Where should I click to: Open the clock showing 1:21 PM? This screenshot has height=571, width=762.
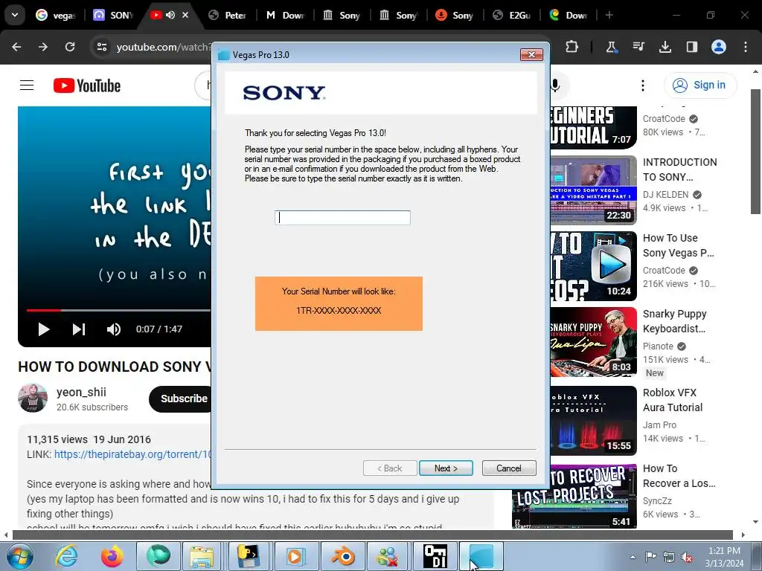[724, 557]
